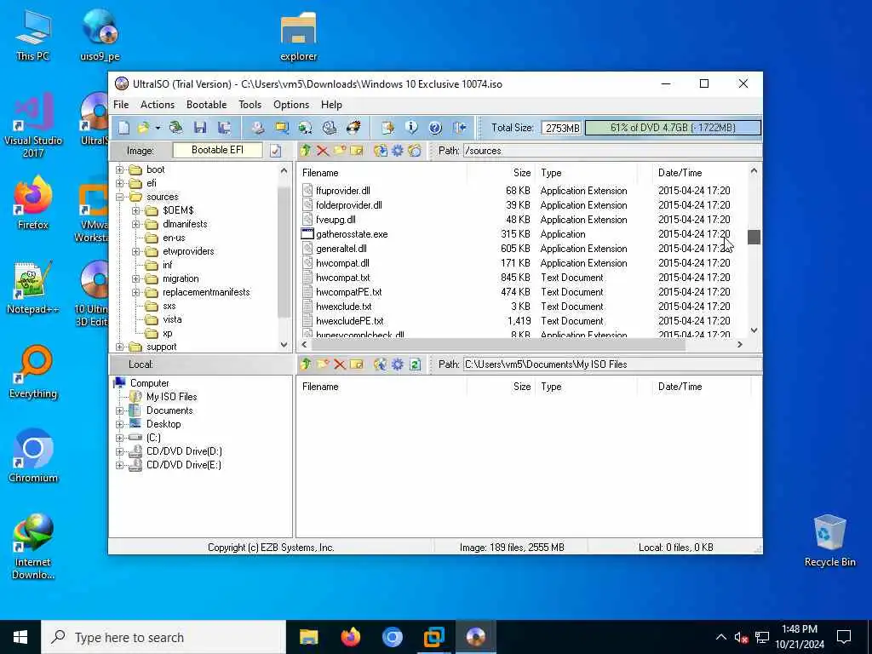Click the image file list vertical scrollbar thumb
Viewport: 872px width, 654px height.
[x=754, y=237]
